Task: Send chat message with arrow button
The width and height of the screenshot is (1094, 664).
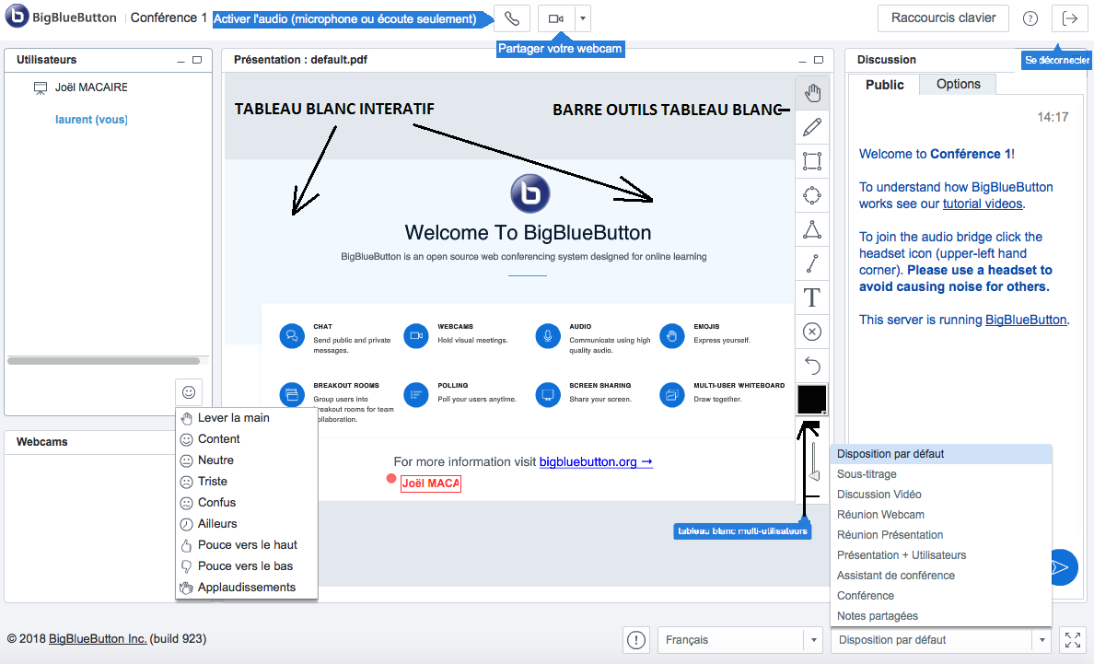Action: [1061, 567]
